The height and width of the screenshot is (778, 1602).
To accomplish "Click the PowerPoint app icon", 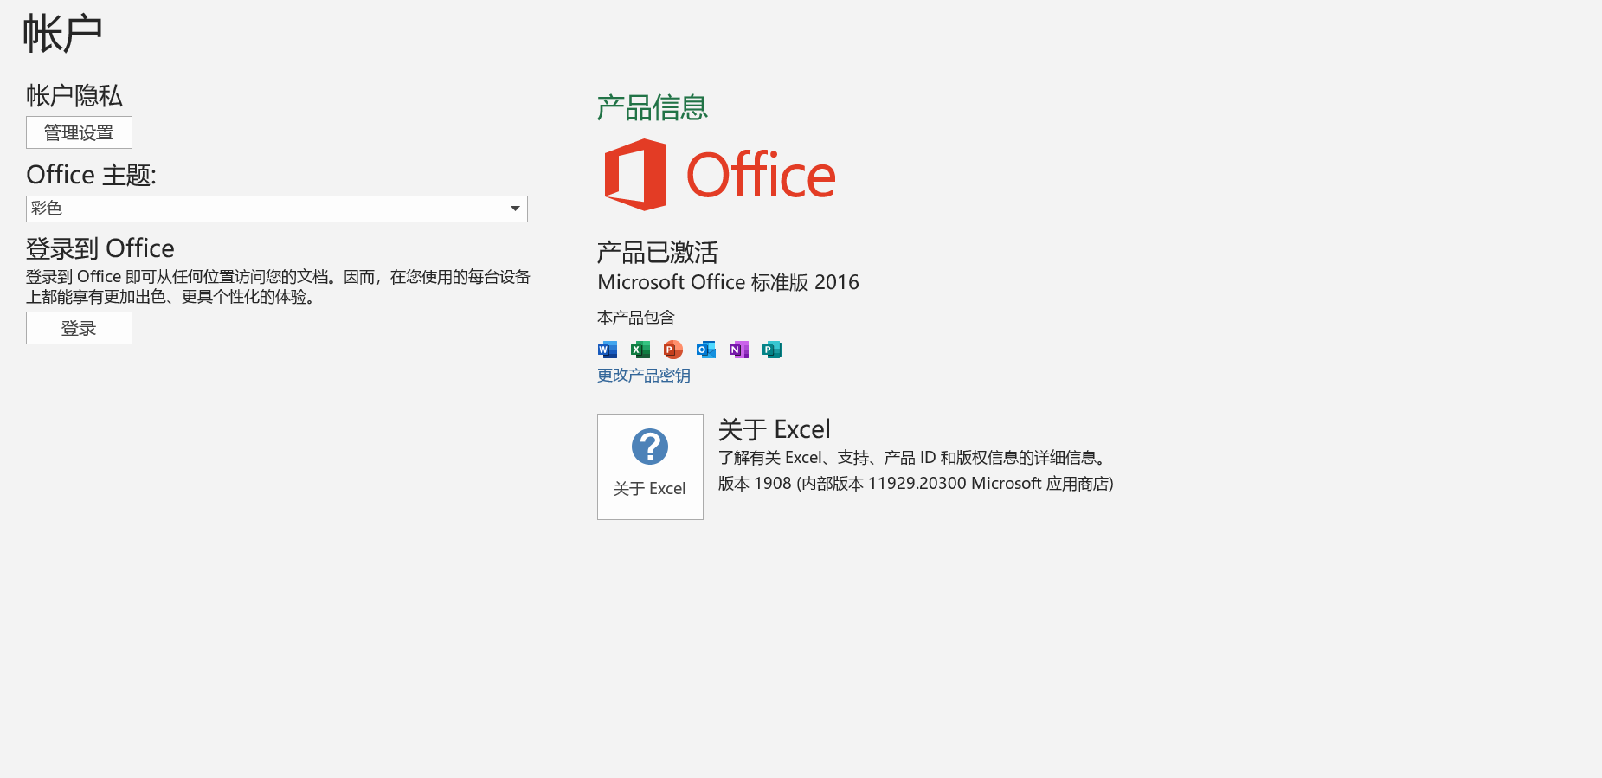I will (673, 350).
